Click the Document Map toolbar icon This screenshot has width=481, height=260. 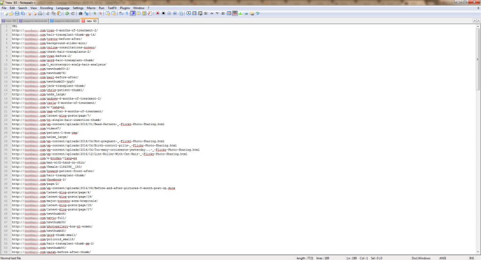[144, 14]
